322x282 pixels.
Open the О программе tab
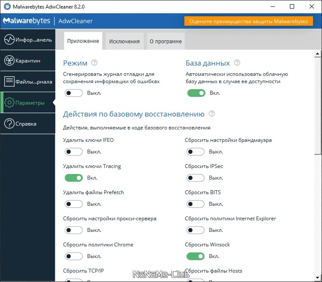point(166,41)
